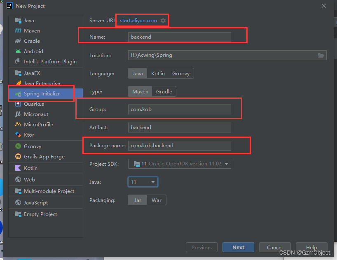This screenshot has height=260, width=337.
Task: Open Server URL settings gear
Action: coord(163,21)
